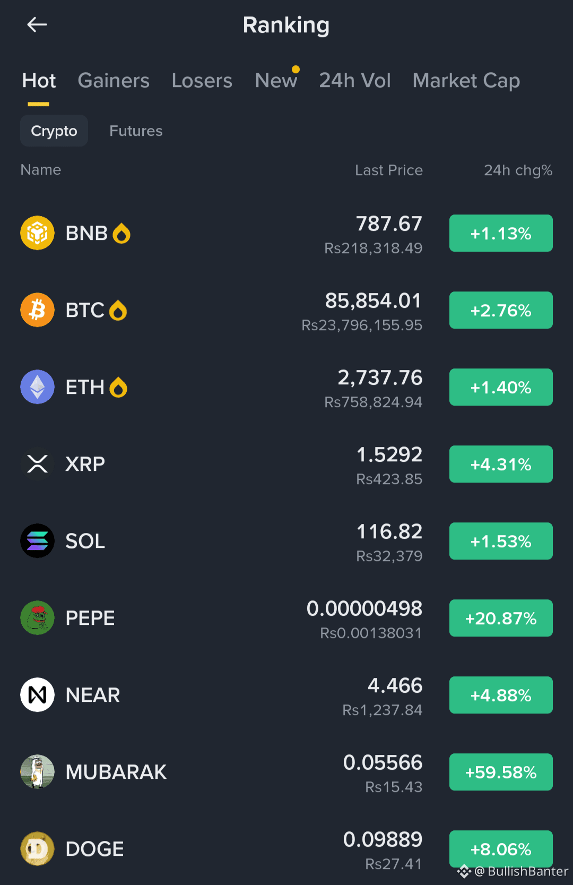Show the 24h Vol tab
Screen dimensions: 573x885
355,81
